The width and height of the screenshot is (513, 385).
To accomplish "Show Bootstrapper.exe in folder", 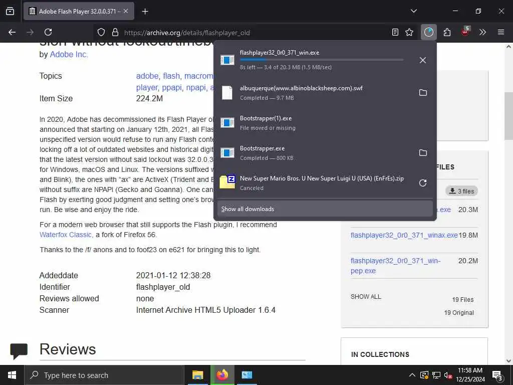I will coord(423,153).
